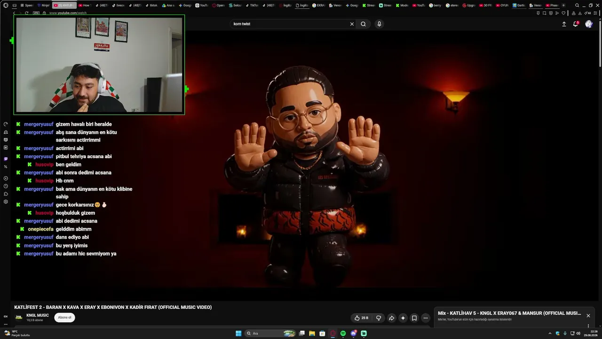Click chat message 'Hb cnm'
The height and width of the screenshot is (339, 602).
point(65,181)
